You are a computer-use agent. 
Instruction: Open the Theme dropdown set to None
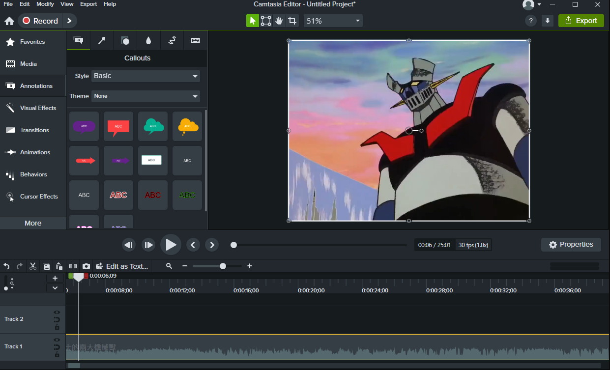pyautogui.click(x=145, y=96)
